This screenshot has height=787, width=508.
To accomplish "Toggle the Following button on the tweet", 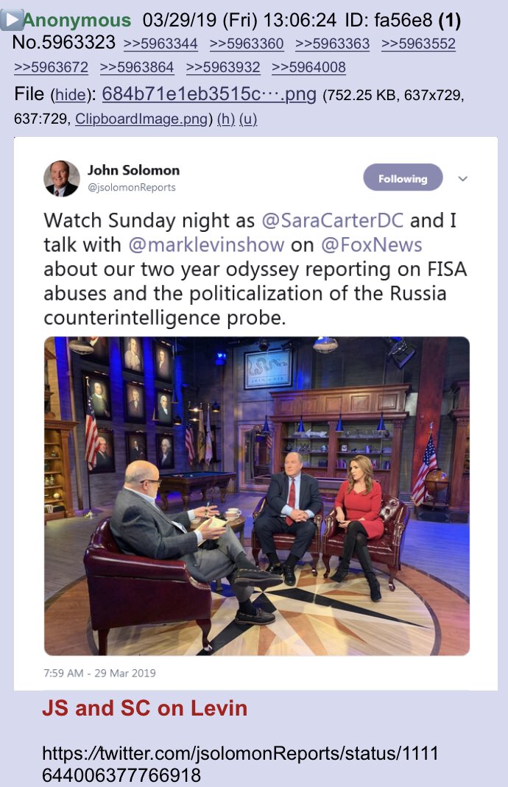I will (x=403, y=177).
